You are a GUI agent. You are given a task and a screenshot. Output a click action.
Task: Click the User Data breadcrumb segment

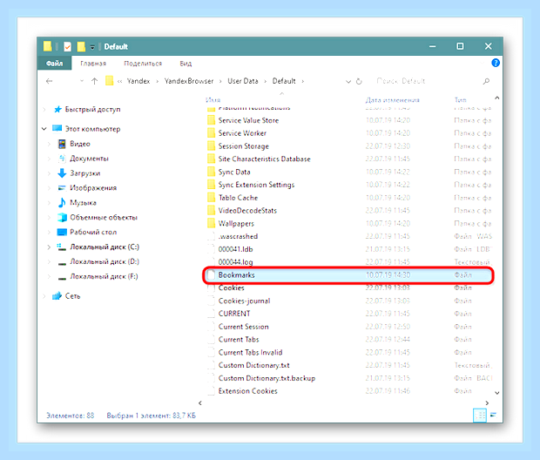[x=243, y=81]
